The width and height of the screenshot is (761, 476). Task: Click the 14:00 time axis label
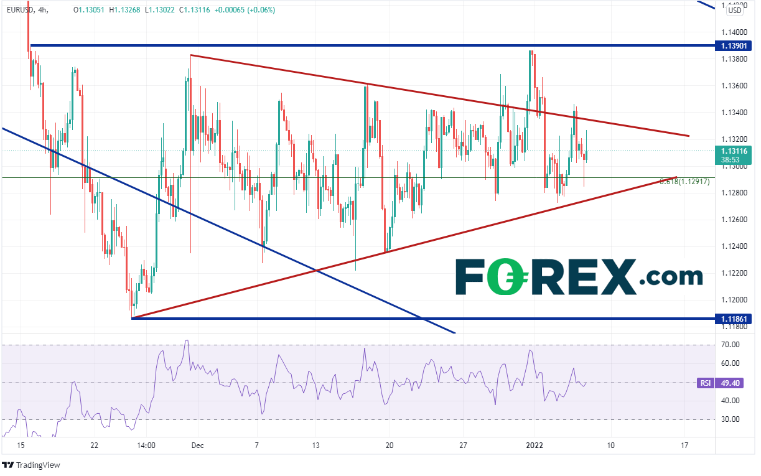click(148, 446)
